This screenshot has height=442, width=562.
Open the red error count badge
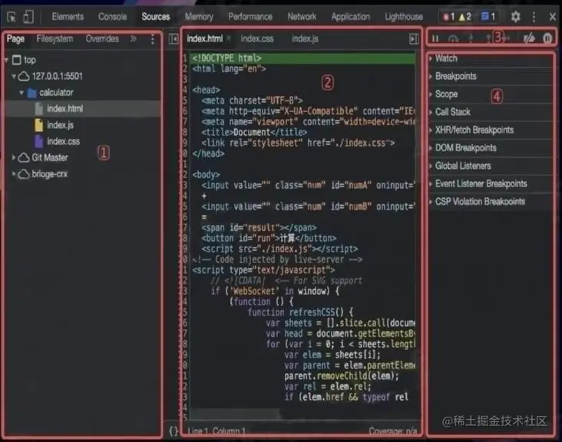[x=448, y=16]
